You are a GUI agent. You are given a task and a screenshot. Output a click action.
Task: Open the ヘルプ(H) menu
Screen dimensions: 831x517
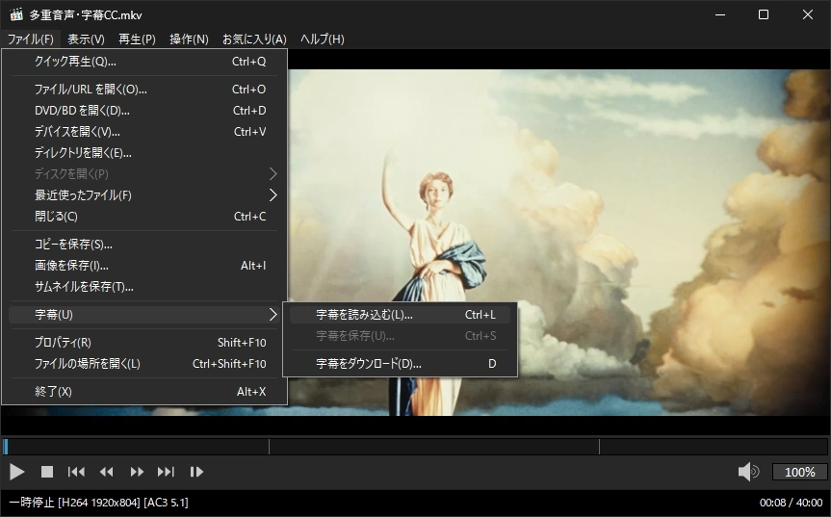323,39
